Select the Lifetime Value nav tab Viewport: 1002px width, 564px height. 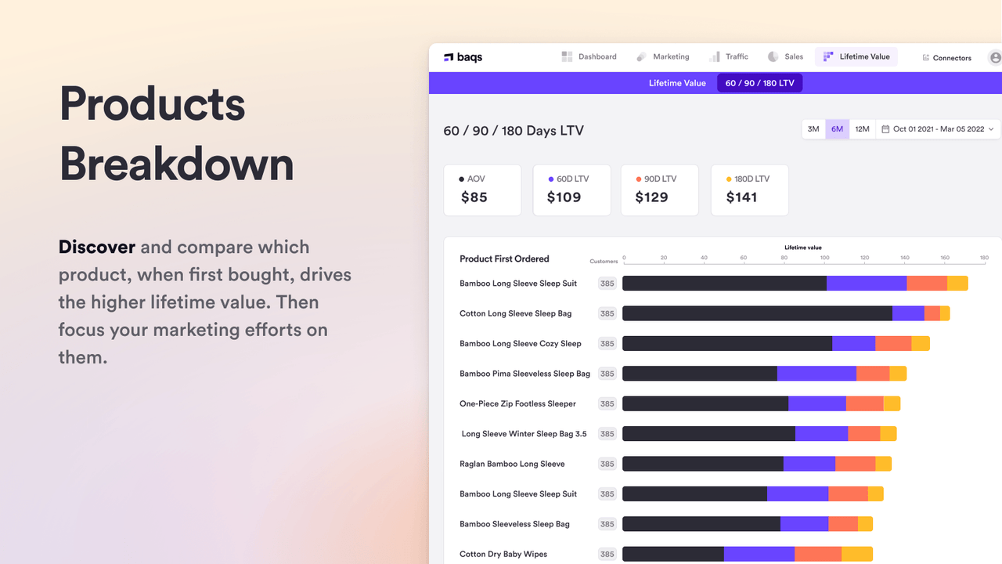(856, 56)
